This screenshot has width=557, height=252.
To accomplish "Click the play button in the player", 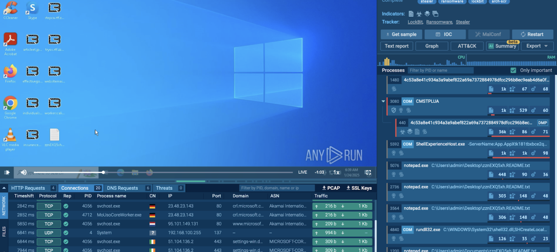I will (x=7, y=172).
